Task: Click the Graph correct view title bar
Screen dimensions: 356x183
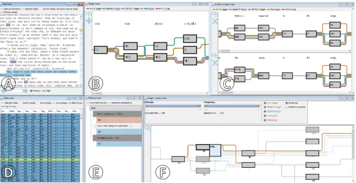Action: 249,98
